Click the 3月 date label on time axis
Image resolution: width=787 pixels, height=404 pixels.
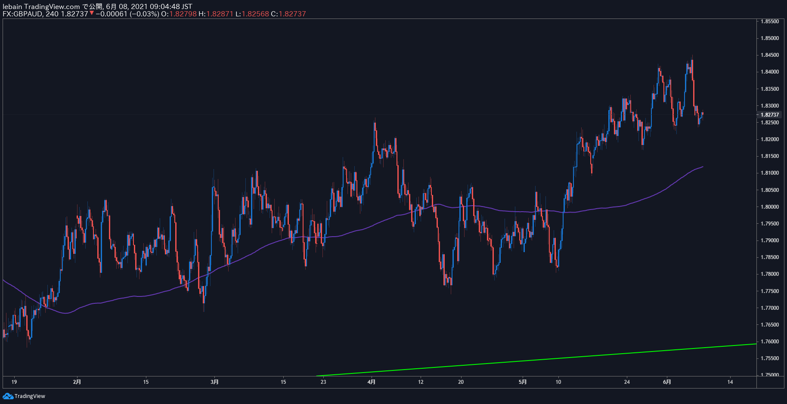215,382
